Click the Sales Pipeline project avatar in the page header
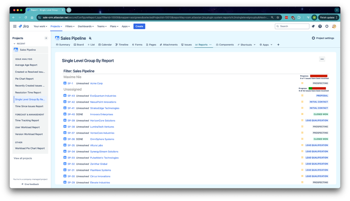The height and width of the screenshot is (201, 350). pyautogui.click(x=57, y=38)
